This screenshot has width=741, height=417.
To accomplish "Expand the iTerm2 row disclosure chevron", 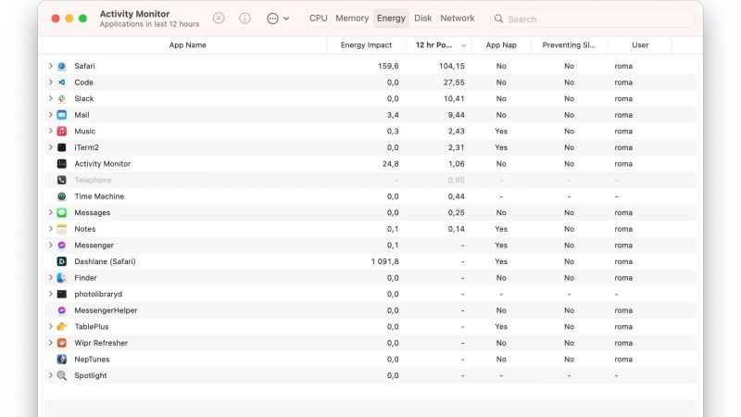I will click(51, 147).
